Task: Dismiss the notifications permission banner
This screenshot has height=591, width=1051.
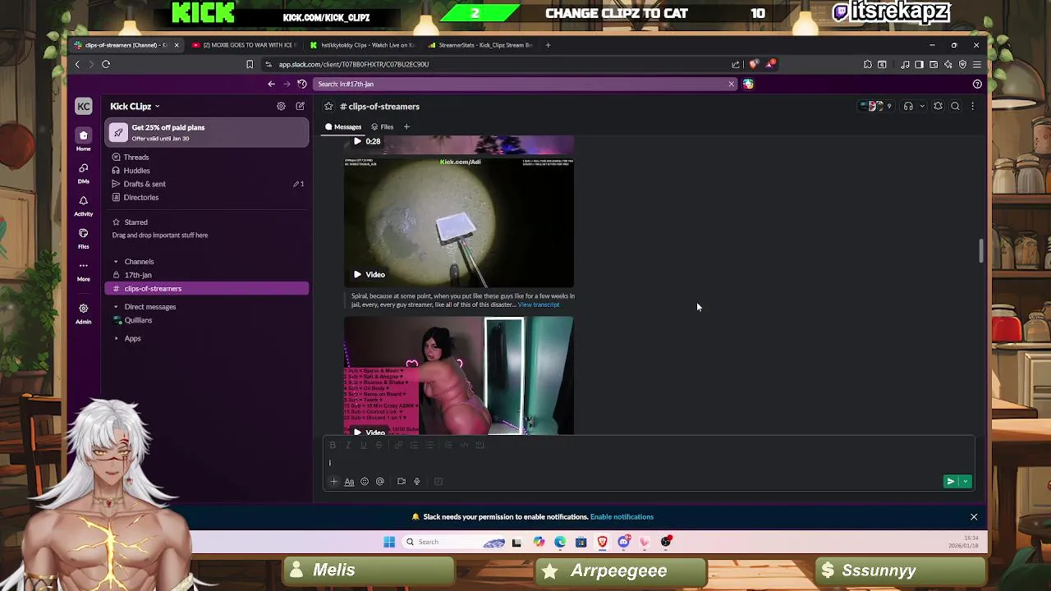Action: click(x=974, y=517)
